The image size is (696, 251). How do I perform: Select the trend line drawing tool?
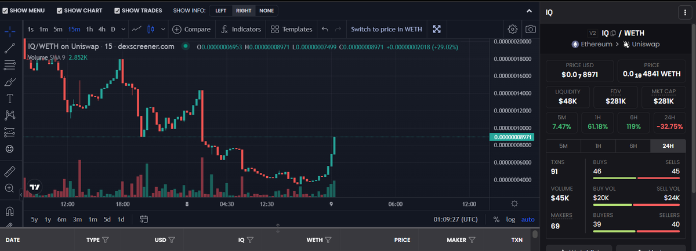click(x=9, y=49)
